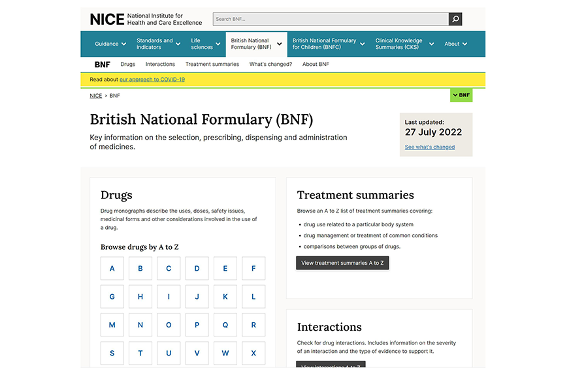
Task: Click the NICE logo
Action: [x=146, y=19]
